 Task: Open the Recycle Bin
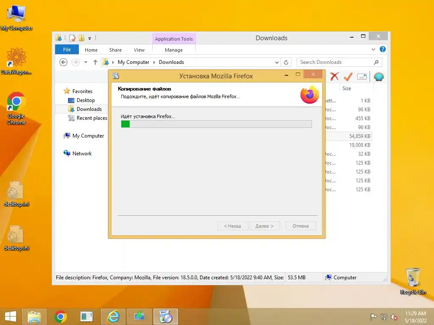(x=413, y=281)
